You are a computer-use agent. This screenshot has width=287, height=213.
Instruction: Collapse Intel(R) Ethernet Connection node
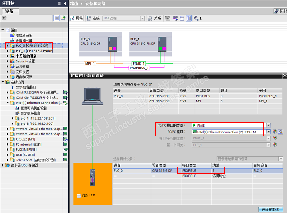[x=8, y=103]
